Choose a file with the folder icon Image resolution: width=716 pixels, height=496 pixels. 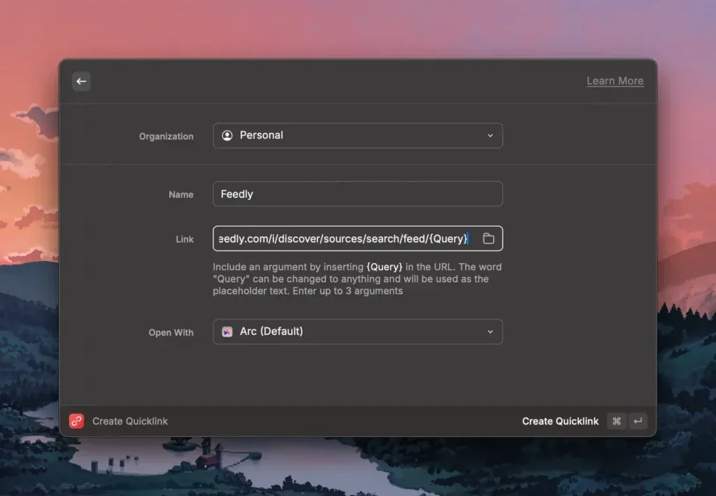point(489,239)
